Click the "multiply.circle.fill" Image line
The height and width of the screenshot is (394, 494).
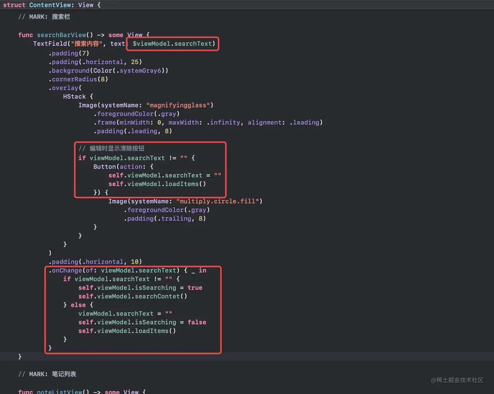pyautogui.click(x=185, y=201)
